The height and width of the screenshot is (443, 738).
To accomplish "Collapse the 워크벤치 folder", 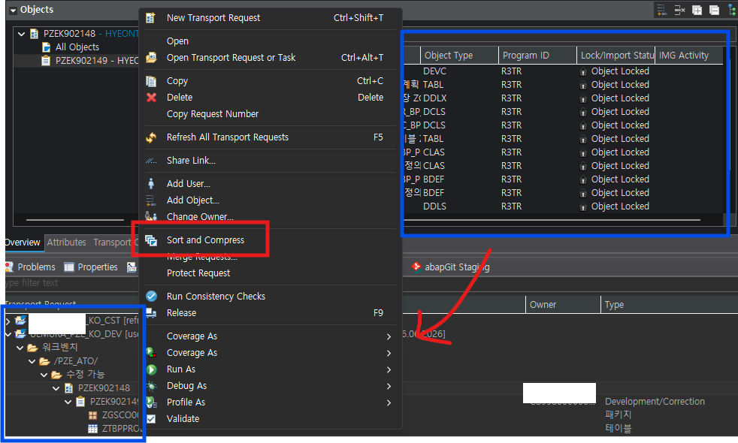I will (20, 348).
